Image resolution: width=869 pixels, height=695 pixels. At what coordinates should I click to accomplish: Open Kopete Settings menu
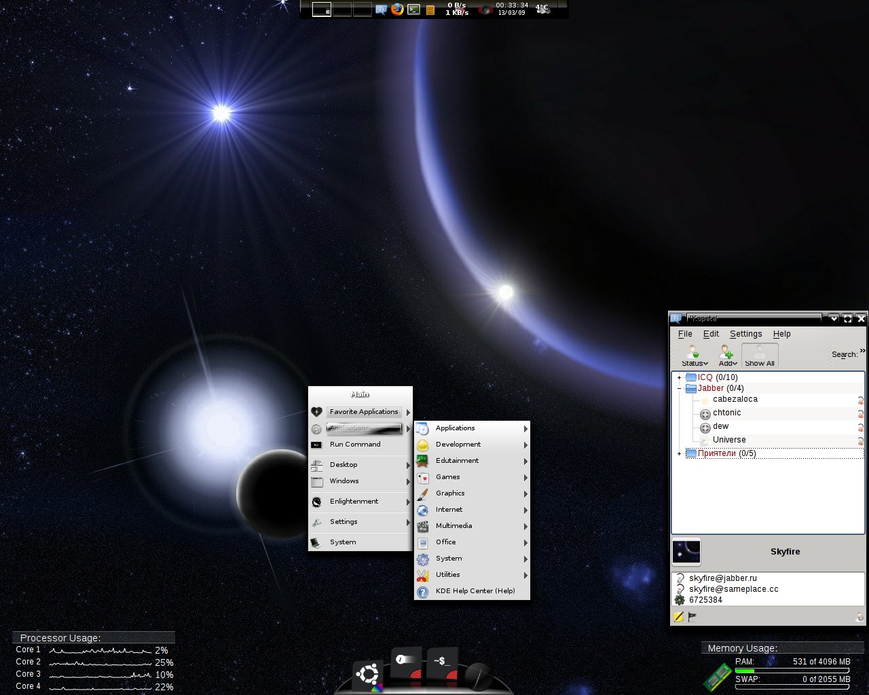tap(745, 334)
